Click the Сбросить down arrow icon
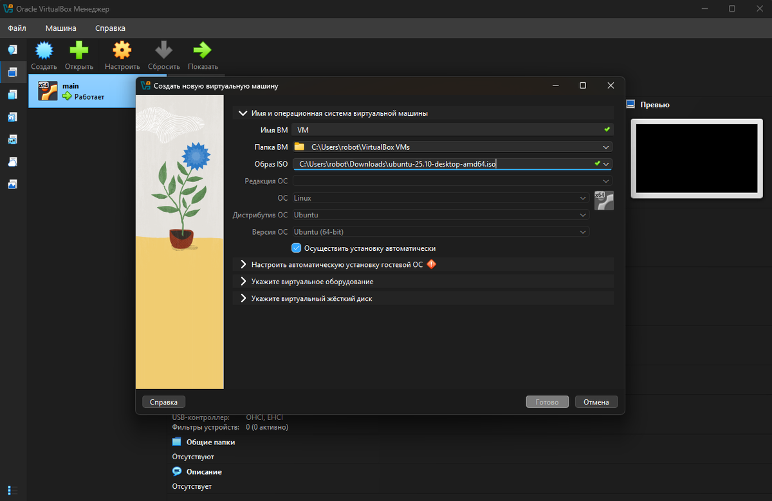772x501 pixels. 163,50
